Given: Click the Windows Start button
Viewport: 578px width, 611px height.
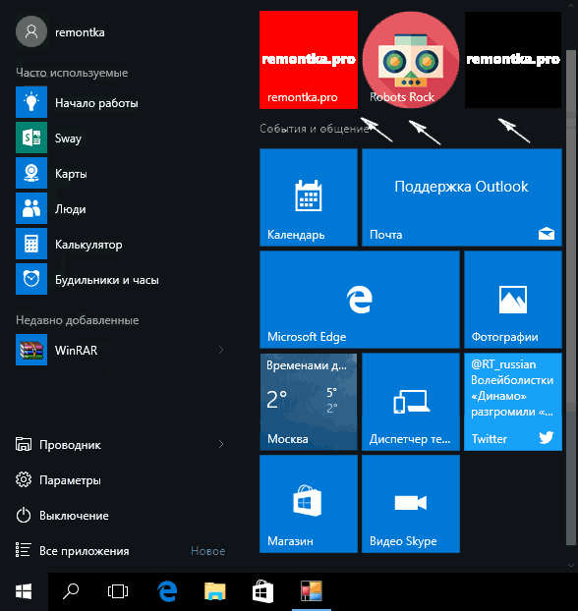Looking at the screenshot, I should (24, 591).
